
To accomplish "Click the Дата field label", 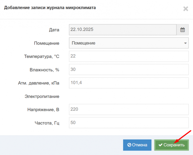I will tap(54, 30).
